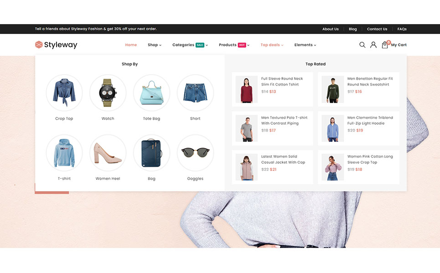The image size is (440, 273).
Task: Click the Styleway logo
Action: tap(56, 45)
